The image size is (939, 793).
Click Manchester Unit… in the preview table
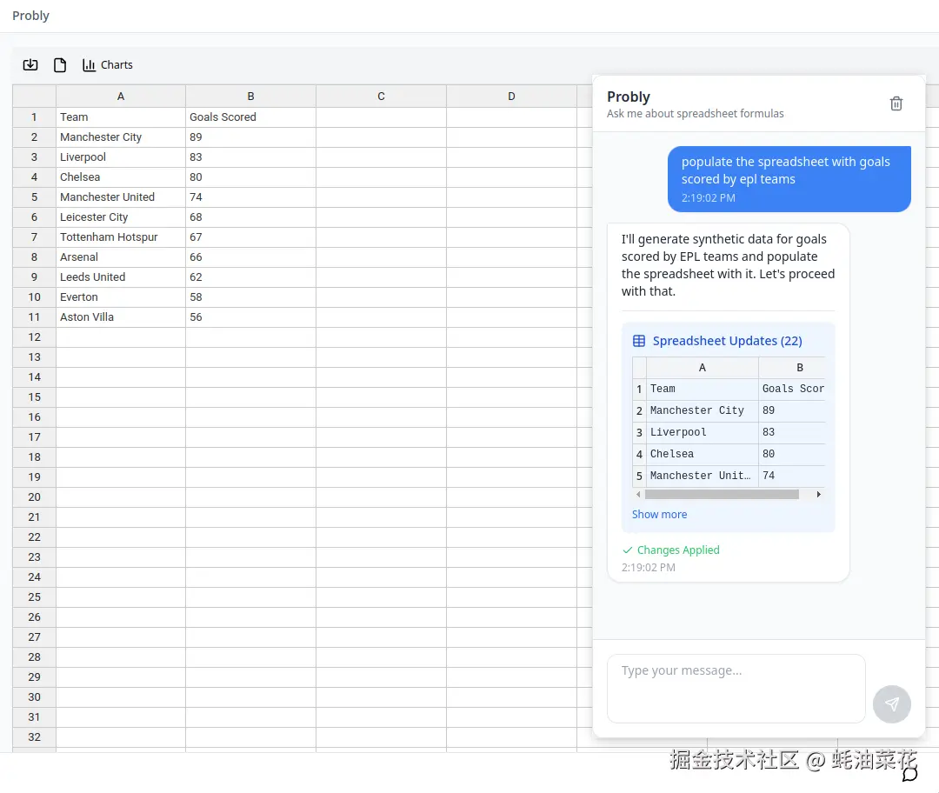(702, 476)
